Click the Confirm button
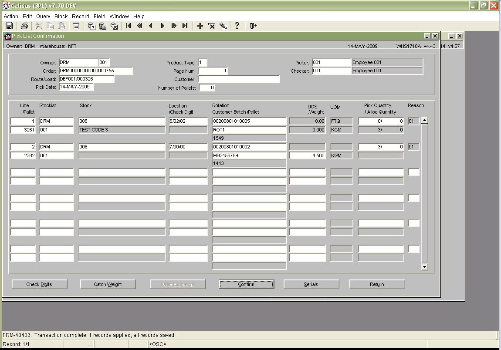 (x=246, y=284)
